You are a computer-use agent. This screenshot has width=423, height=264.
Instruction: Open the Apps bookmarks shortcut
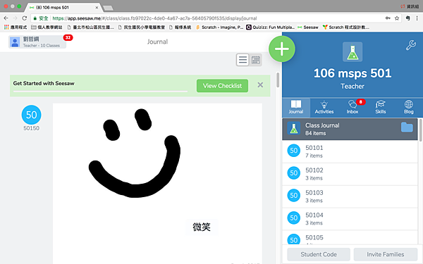[x=16, y=27]
